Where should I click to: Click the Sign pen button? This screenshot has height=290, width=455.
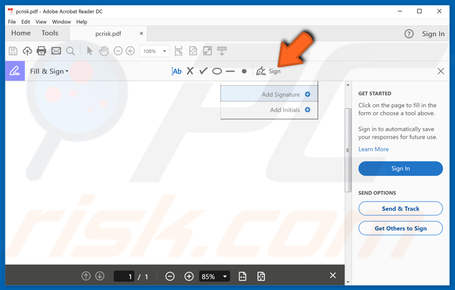268,71
